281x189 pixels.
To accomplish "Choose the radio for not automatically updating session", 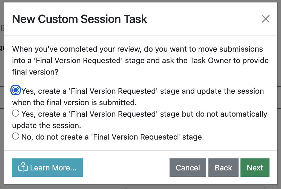I will [16, 113].
